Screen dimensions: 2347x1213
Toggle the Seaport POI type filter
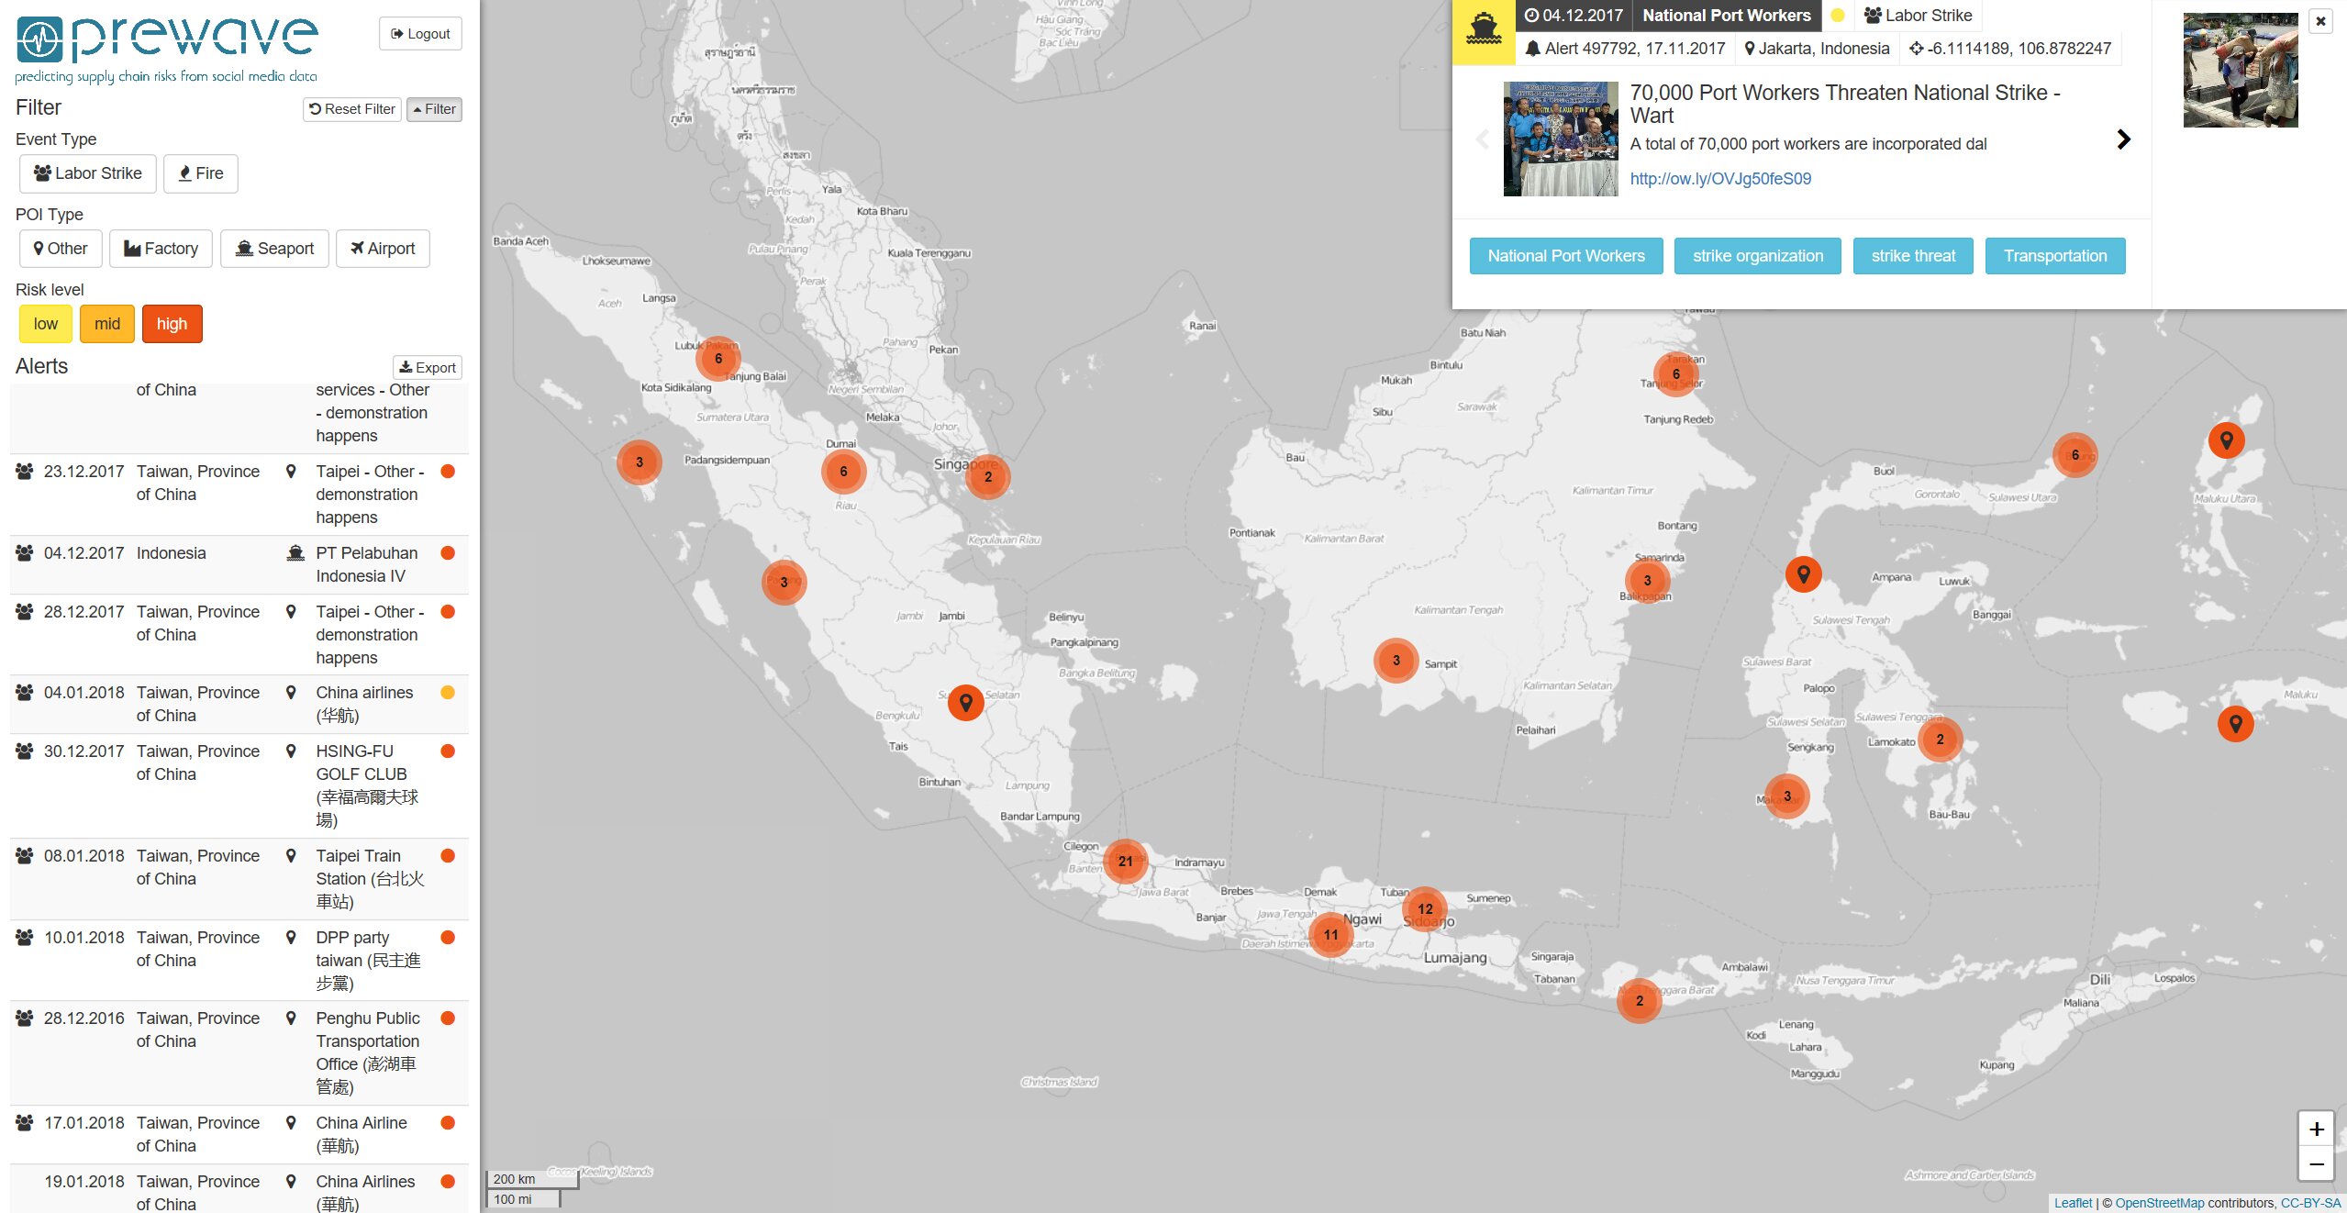tap(274, 249)
